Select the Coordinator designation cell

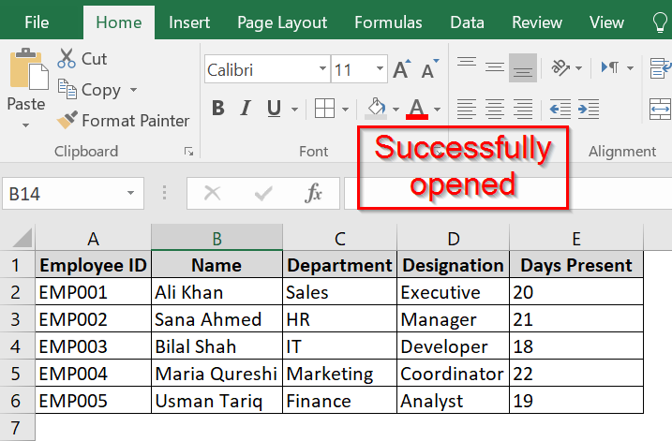(x=453, y=374)
